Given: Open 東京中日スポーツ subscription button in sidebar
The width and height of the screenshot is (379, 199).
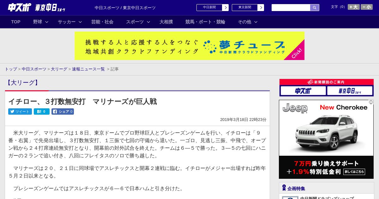Looking at the screenshot, I should coord(350,91).
